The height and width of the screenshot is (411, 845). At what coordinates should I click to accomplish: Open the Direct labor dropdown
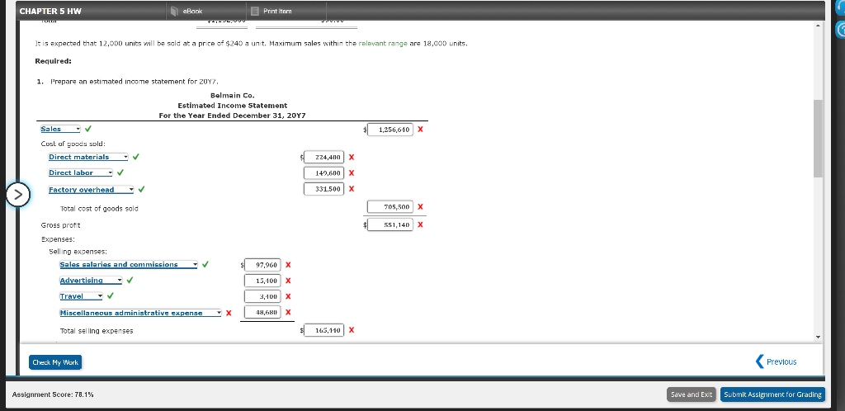click(x=80, y=173)
